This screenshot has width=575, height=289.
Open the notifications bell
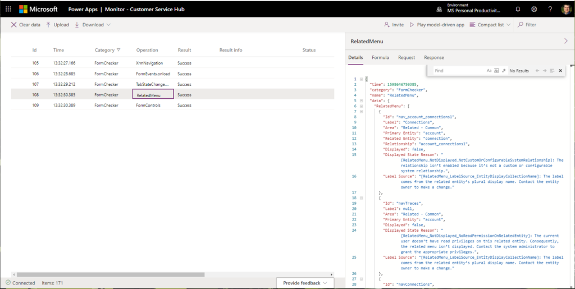[x=518, y=9]
